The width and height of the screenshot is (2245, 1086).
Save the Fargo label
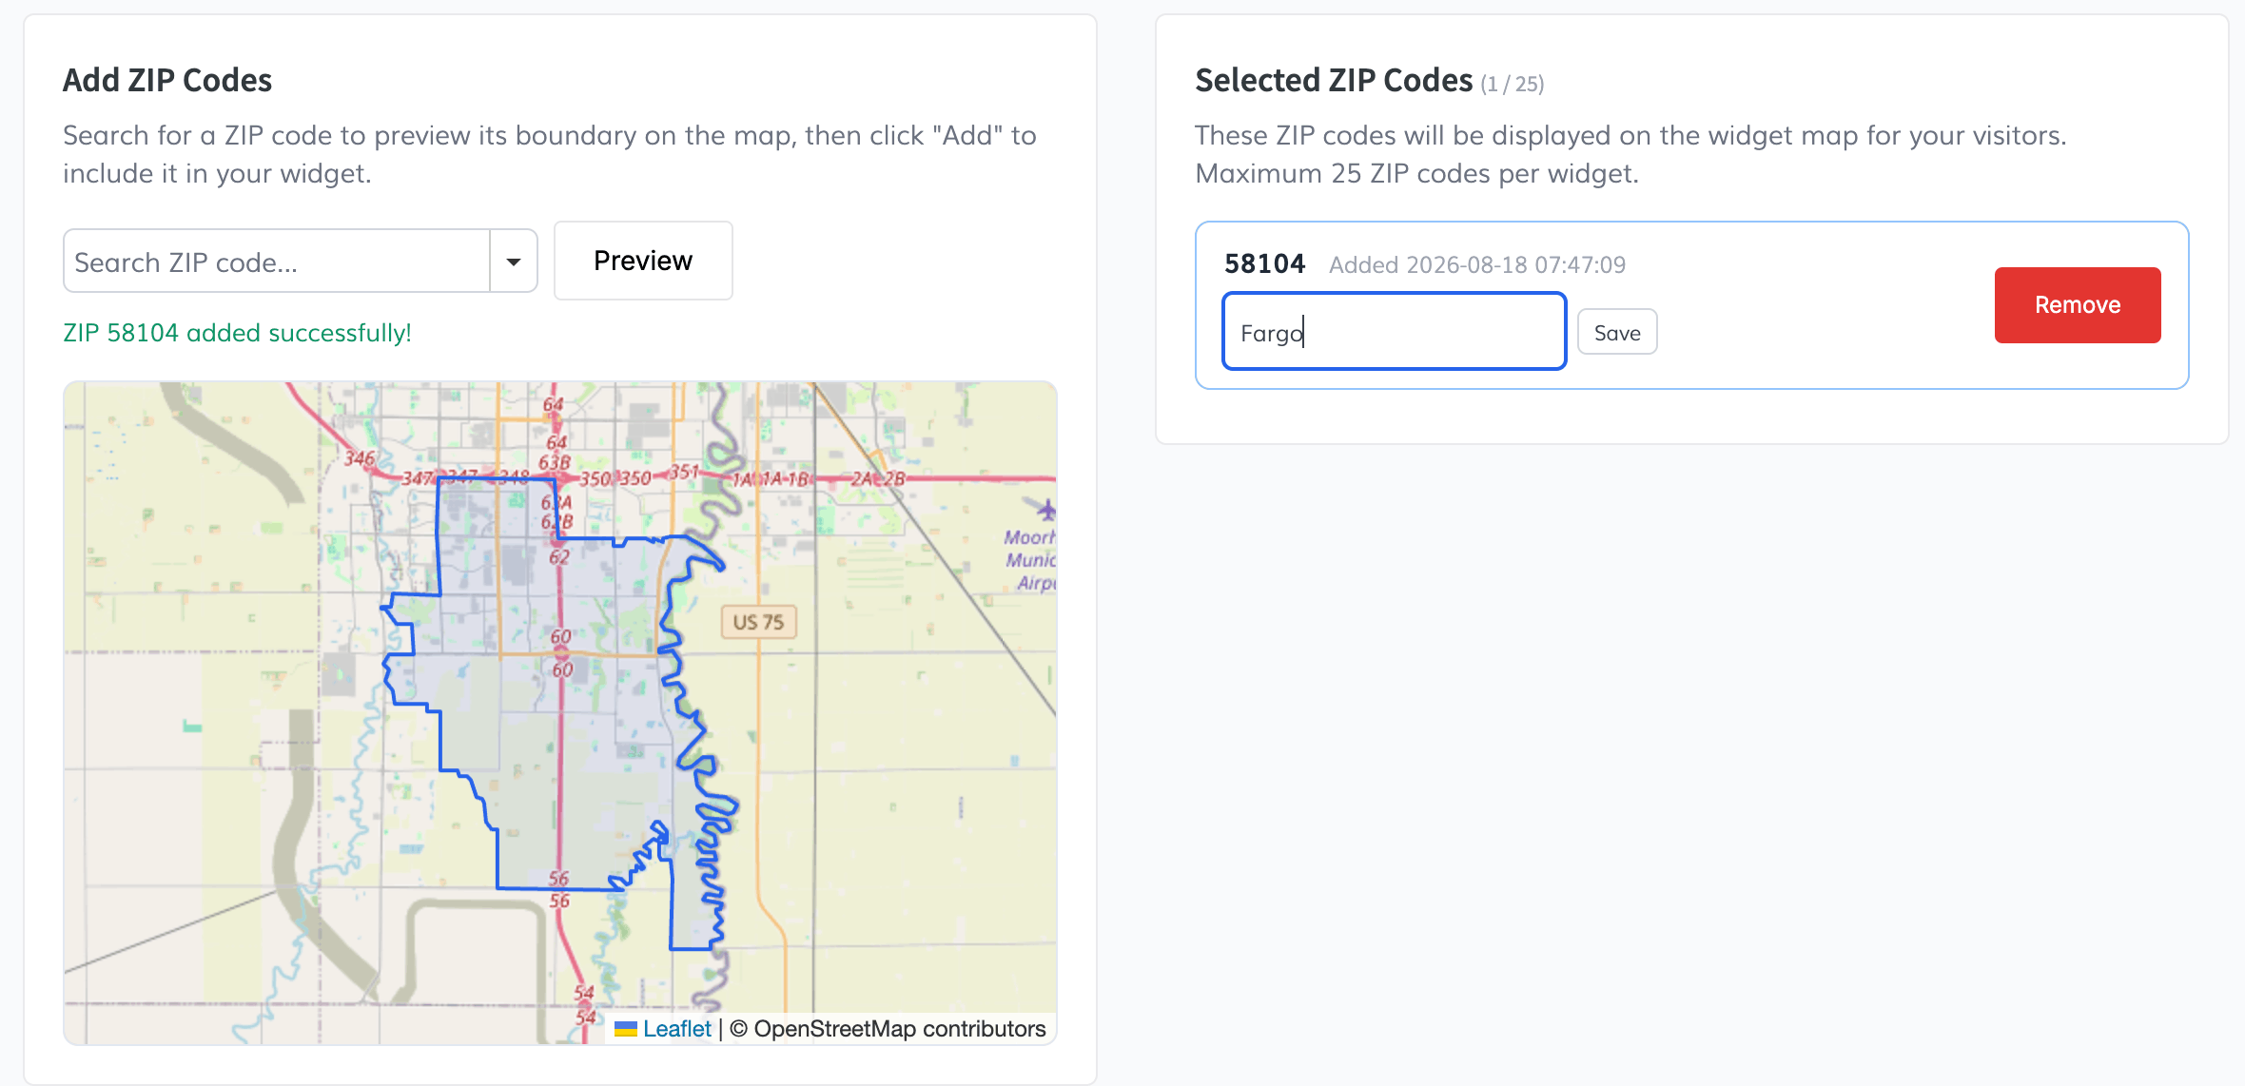click(1617, 332)
